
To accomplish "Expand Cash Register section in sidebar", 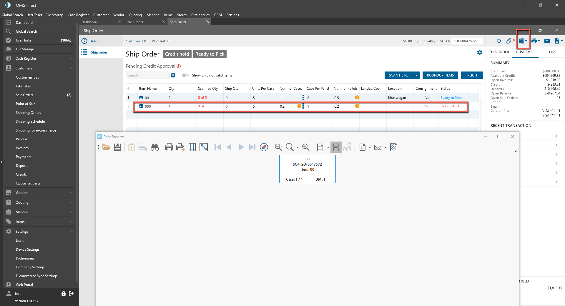I will (x=71, y=59).
